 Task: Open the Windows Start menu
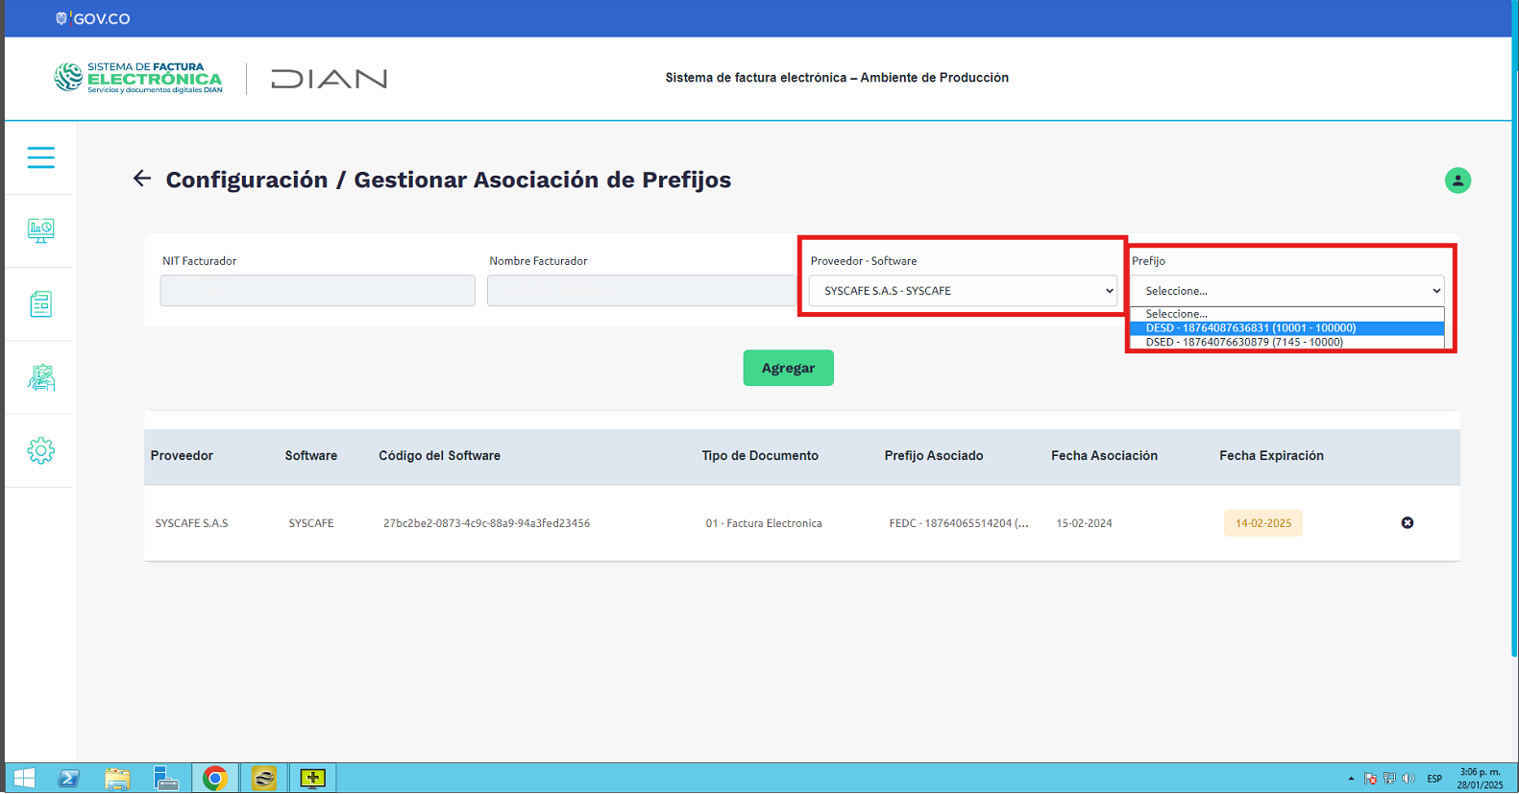coord(24,778)
